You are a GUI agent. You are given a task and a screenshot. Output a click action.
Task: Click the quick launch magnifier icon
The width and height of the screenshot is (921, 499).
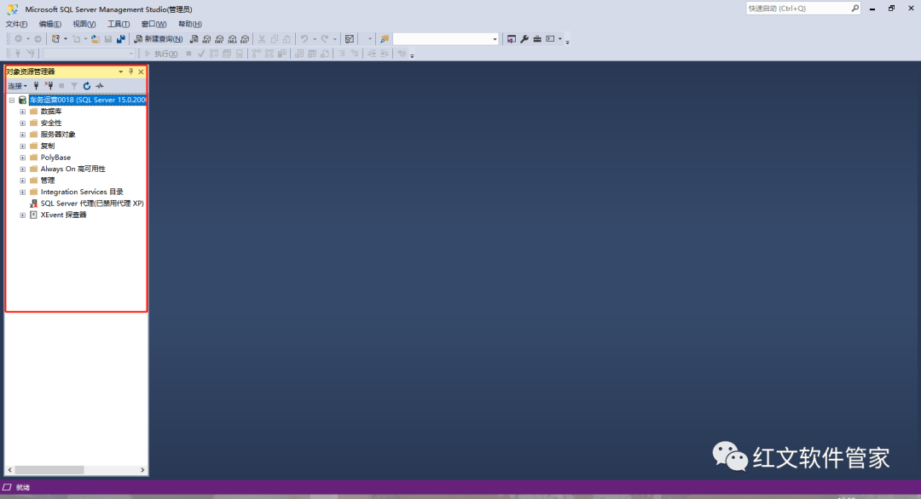[855, 9]
